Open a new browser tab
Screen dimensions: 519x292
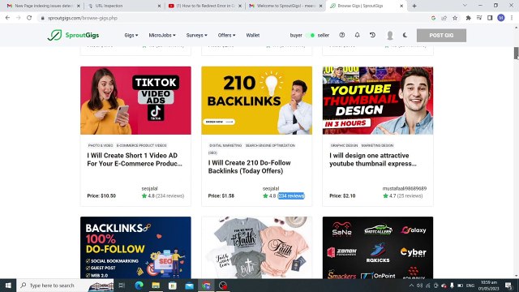414,6
